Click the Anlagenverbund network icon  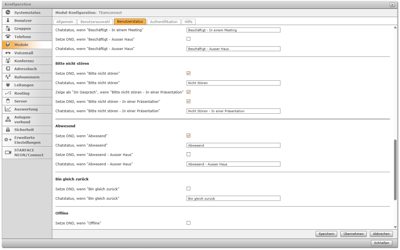click(8, 120)
